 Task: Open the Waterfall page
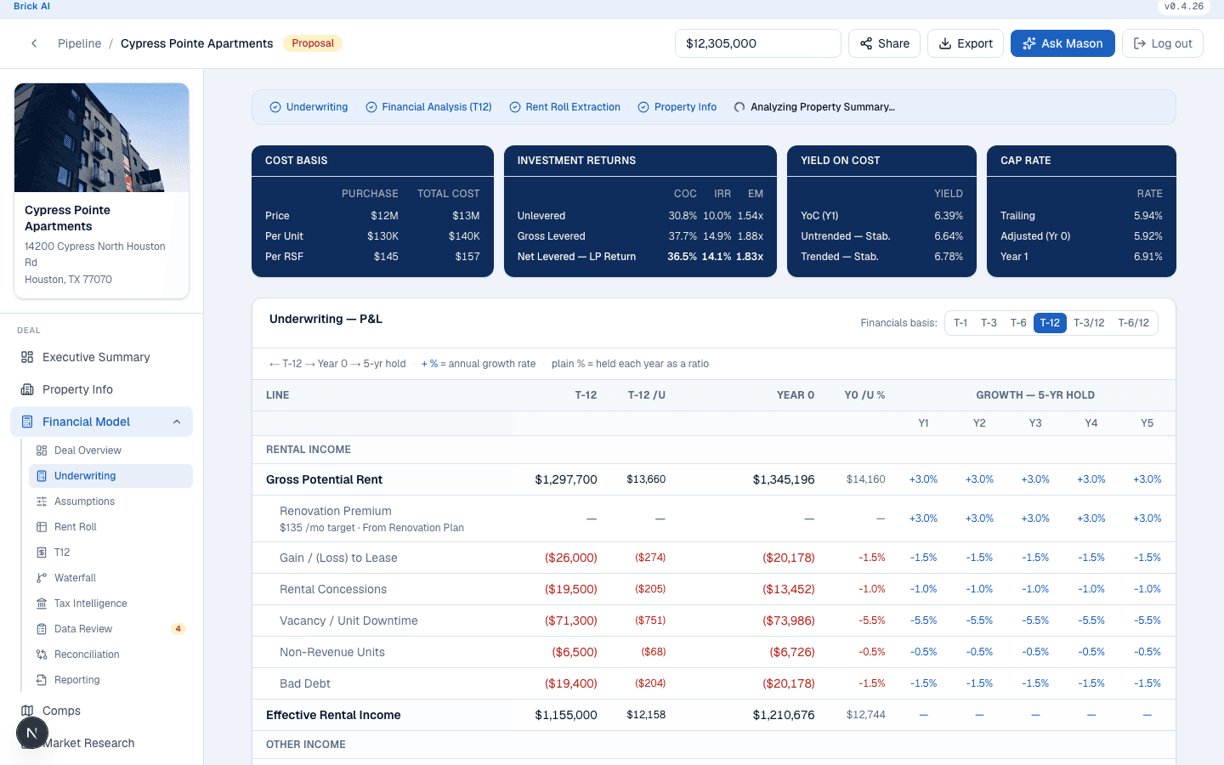click(110, 578)
